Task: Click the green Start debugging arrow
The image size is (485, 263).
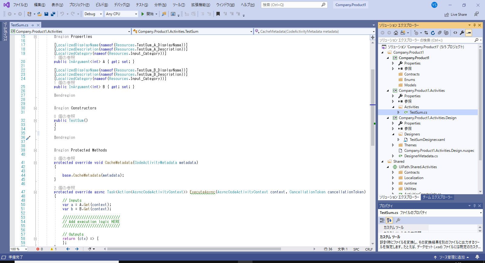Action: click(x=142, y=14)
